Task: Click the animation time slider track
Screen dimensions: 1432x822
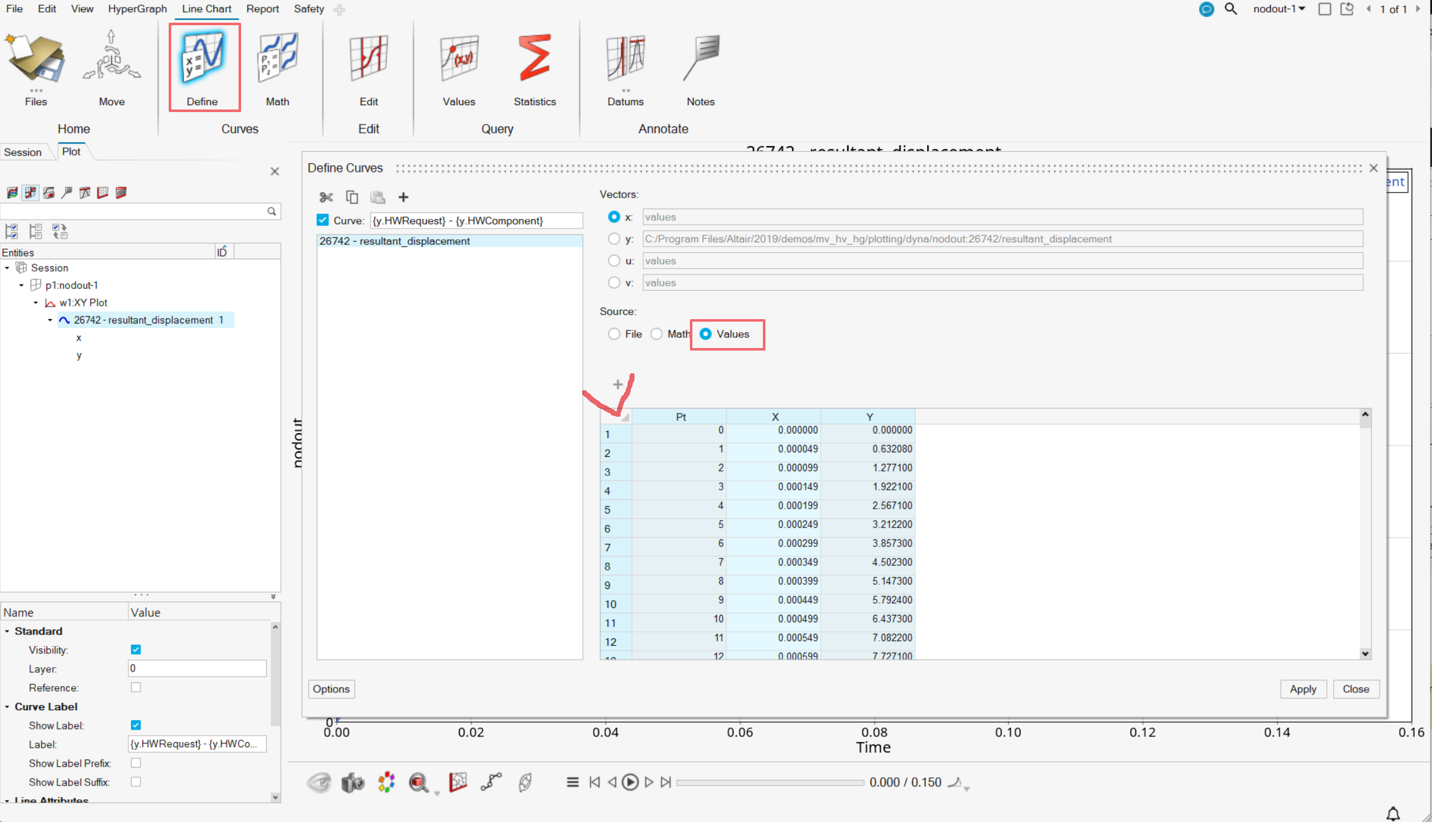Action: click(x=770, y=782)
